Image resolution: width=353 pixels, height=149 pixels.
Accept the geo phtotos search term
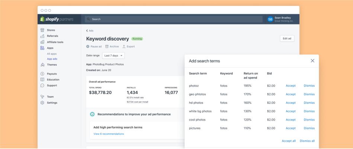pyautogui.click(x=291, y=94)
